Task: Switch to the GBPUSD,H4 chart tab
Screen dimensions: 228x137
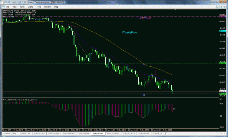Action: [x=84, y=133]
